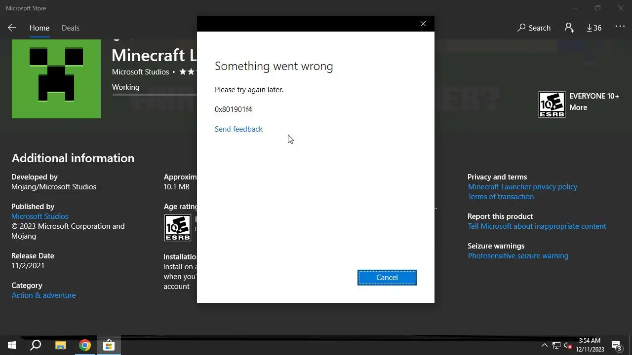Click the Cancel button in the dialog
The height and width of the screenshot is (355, 632).
[x=387, y=278]
